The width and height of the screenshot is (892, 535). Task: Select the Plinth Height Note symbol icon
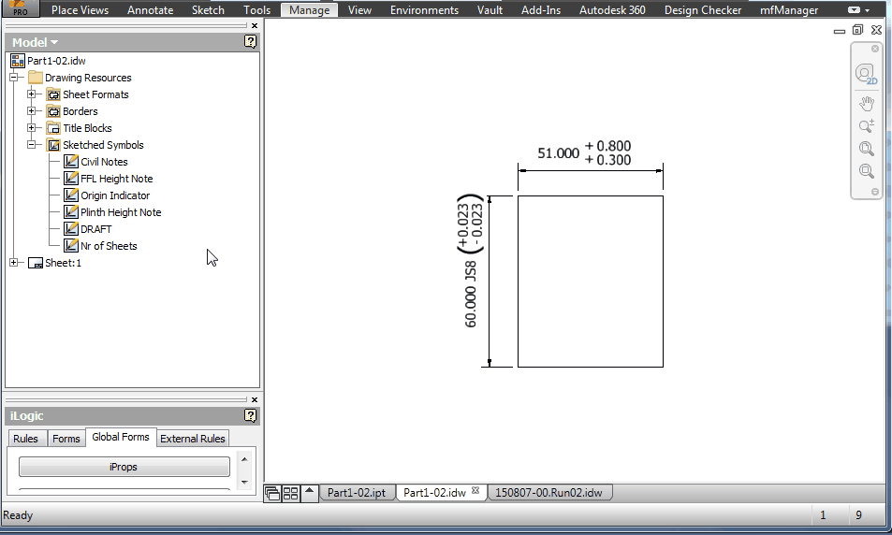pyautogui.click(x=70, y=212)
